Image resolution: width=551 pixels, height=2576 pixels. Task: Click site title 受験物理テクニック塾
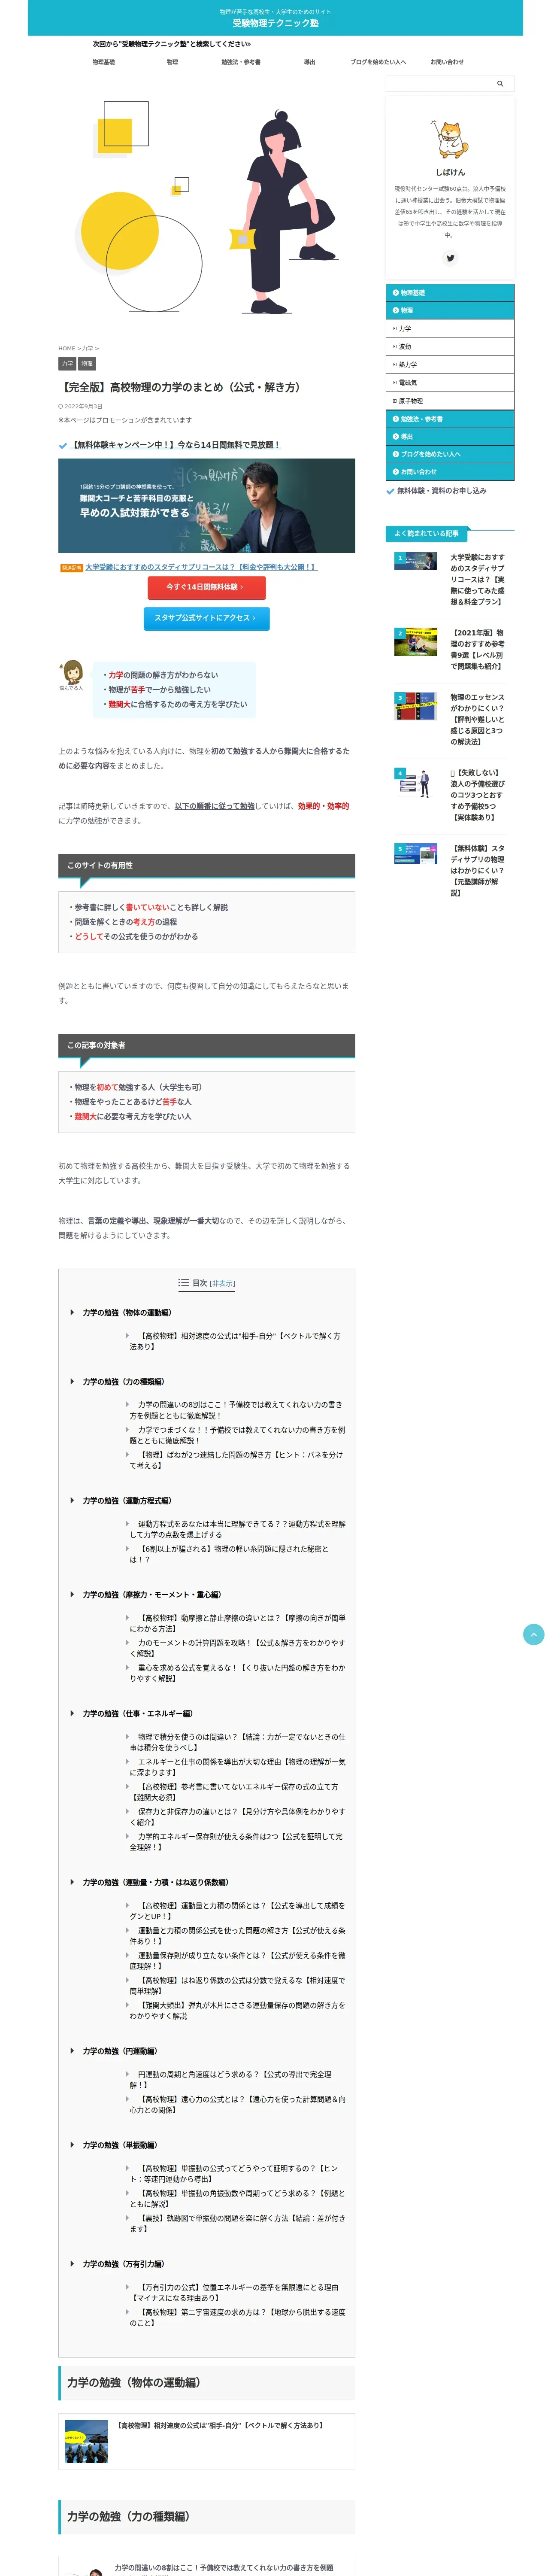point(275,23)
